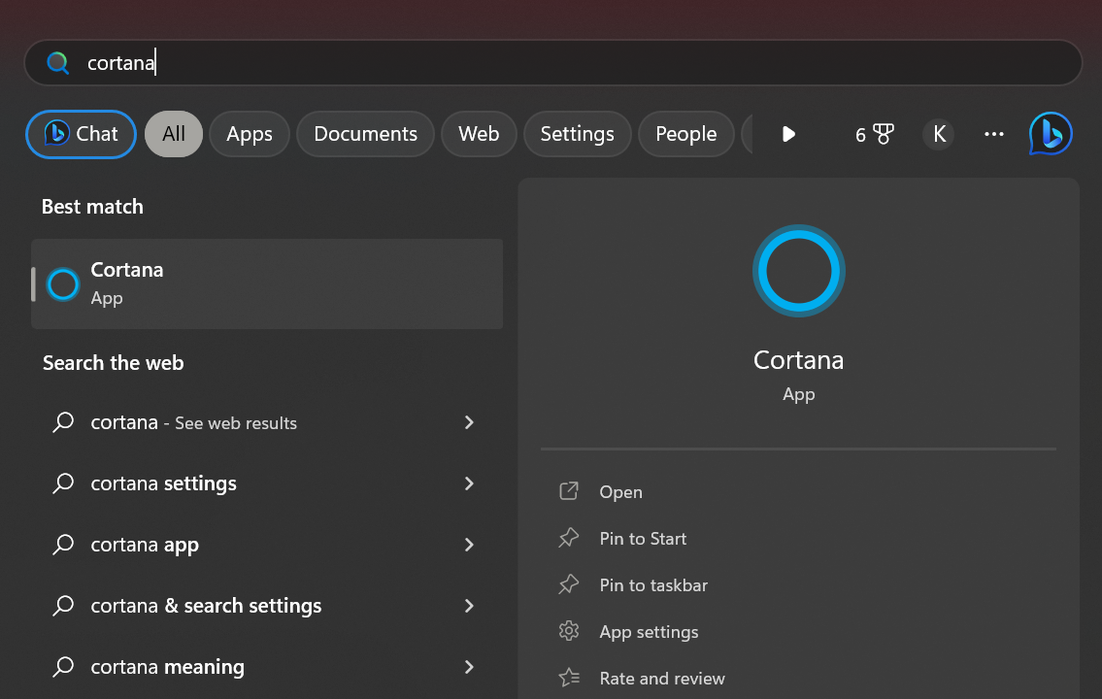Show more filter tabs with the arrow
The image size is (1102, 699).
pyautogui.click(x=788, y=134)
